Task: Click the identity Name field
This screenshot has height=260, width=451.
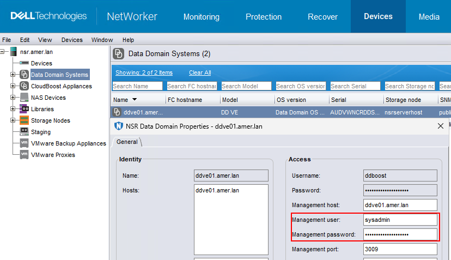Action: click(231, 176)
